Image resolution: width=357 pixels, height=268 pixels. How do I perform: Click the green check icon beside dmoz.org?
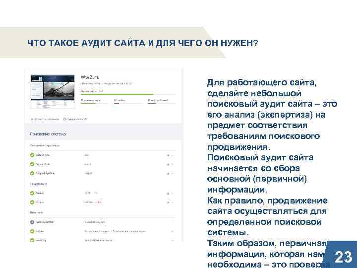click(x=32, y=240)
